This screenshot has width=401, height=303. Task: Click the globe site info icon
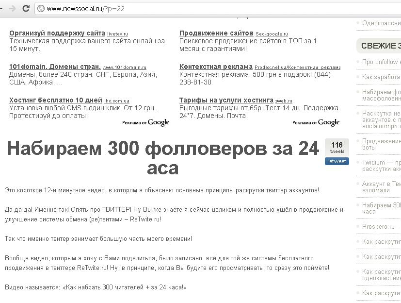tap(41, 9)
